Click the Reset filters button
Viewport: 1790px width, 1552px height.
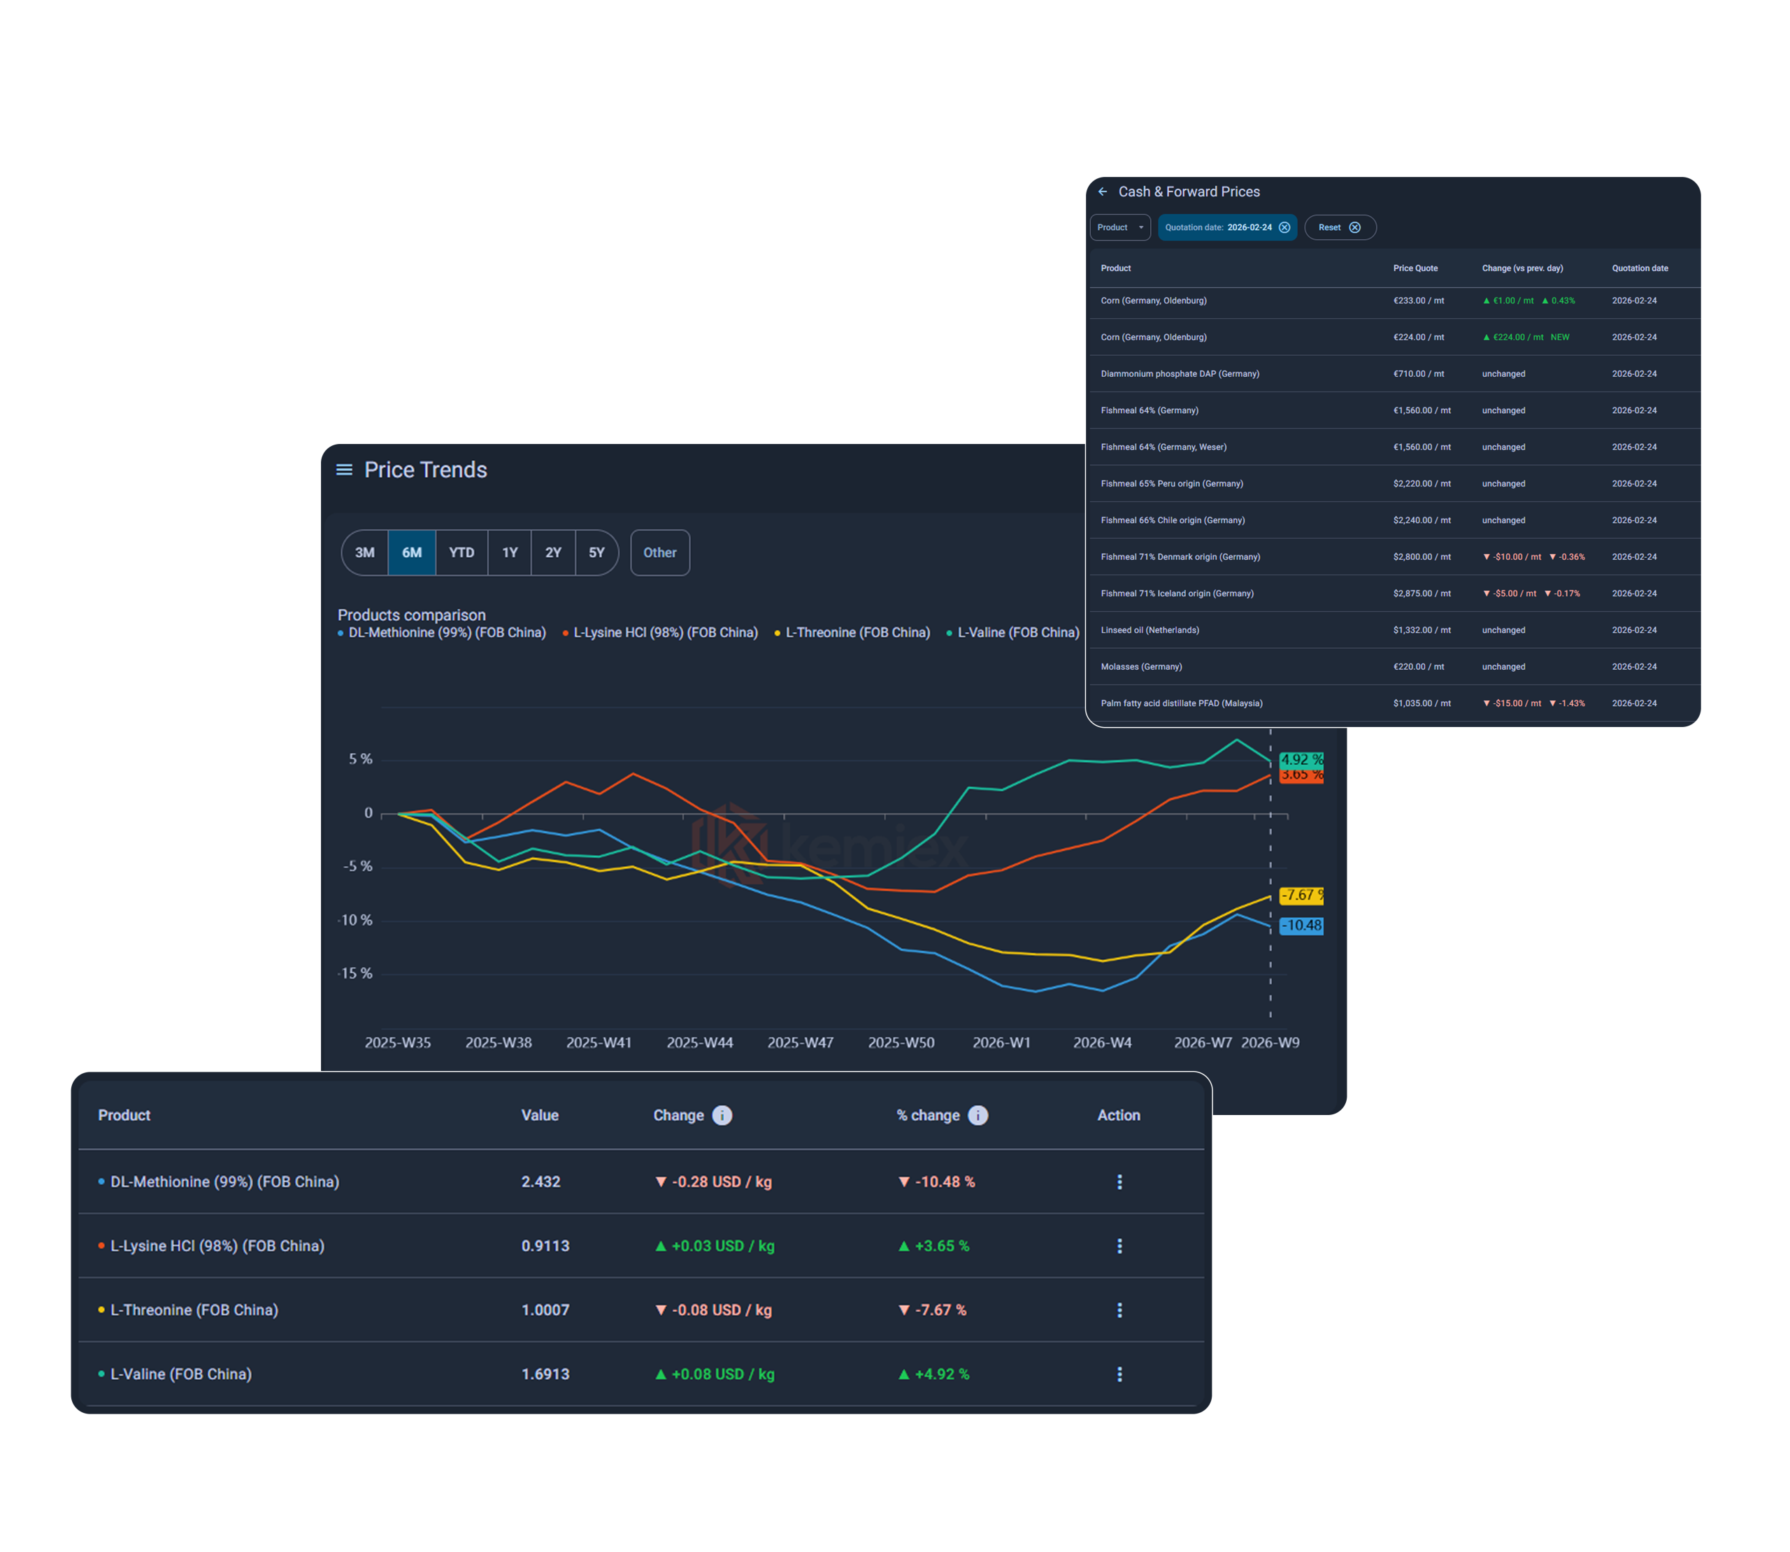coord(1339,228)
